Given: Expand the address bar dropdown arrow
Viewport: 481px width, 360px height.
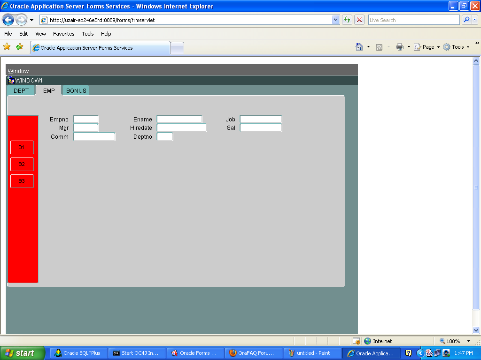Looking at the screenshot, I should click(335, 20).
